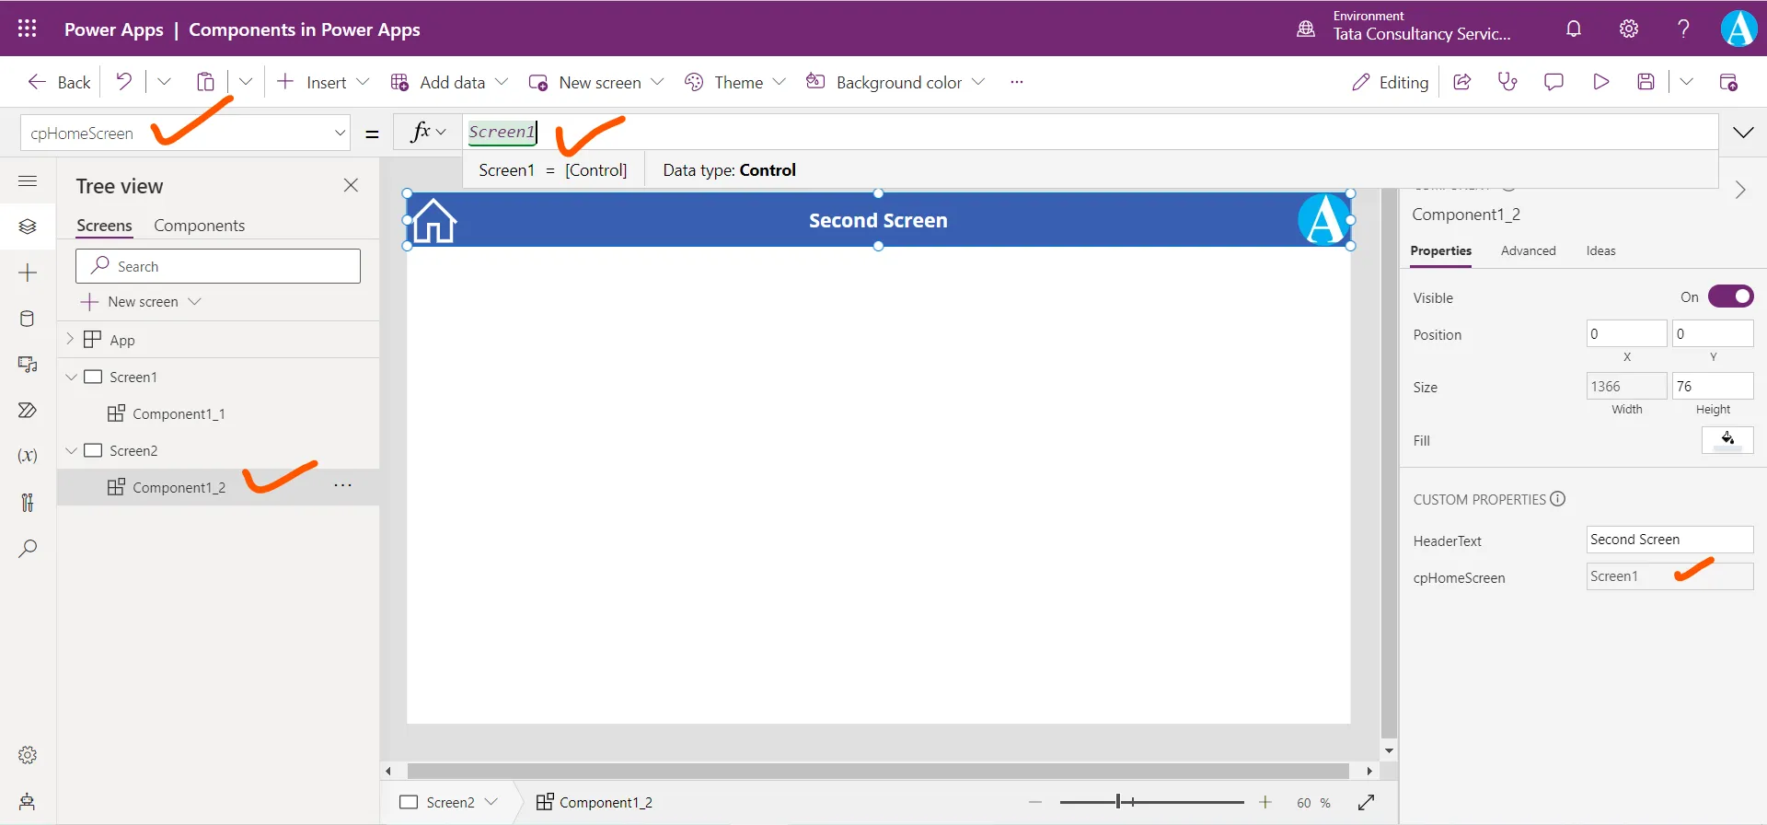This screenshot has height=825, width=1767.
Task: Open the Screen2 breadcrumb dropdown
Action: click(x=491, y=802)
